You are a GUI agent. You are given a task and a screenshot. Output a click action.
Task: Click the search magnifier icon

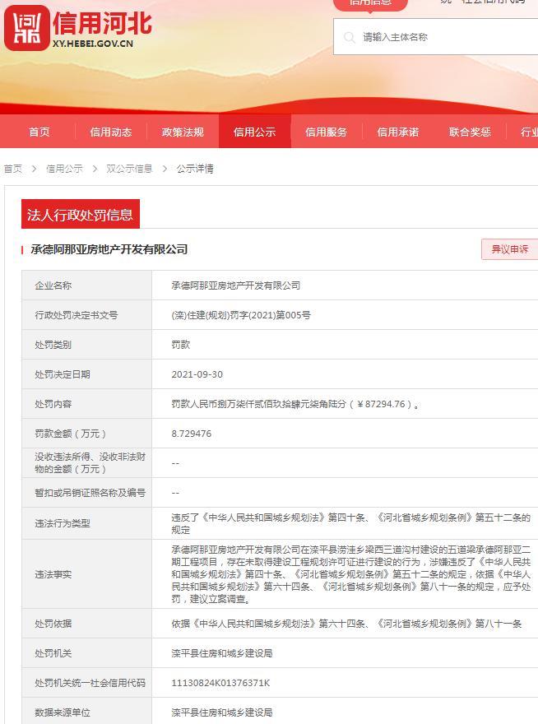click(x=349, y=37)
